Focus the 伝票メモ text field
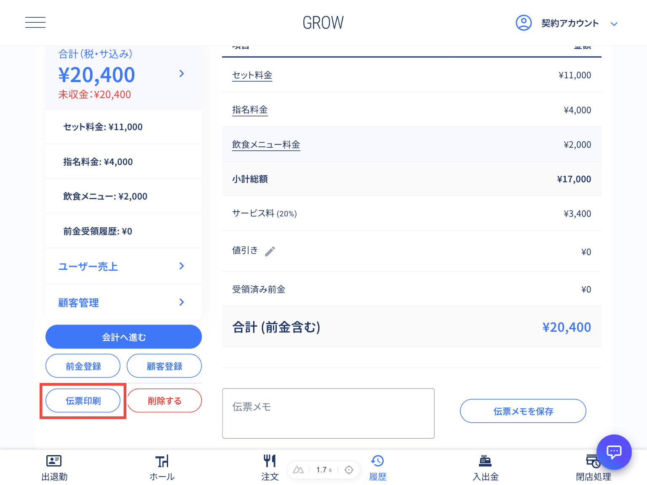 328,413
